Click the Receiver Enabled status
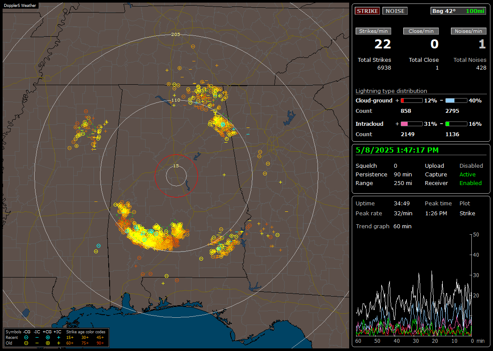Screen dimensions: 493x351 pos(470,183)
